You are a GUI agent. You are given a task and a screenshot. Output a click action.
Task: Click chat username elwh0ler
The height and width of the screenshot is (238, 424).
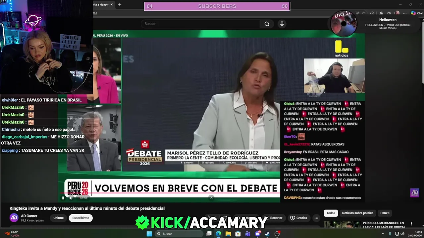click(x=10, y=100)
